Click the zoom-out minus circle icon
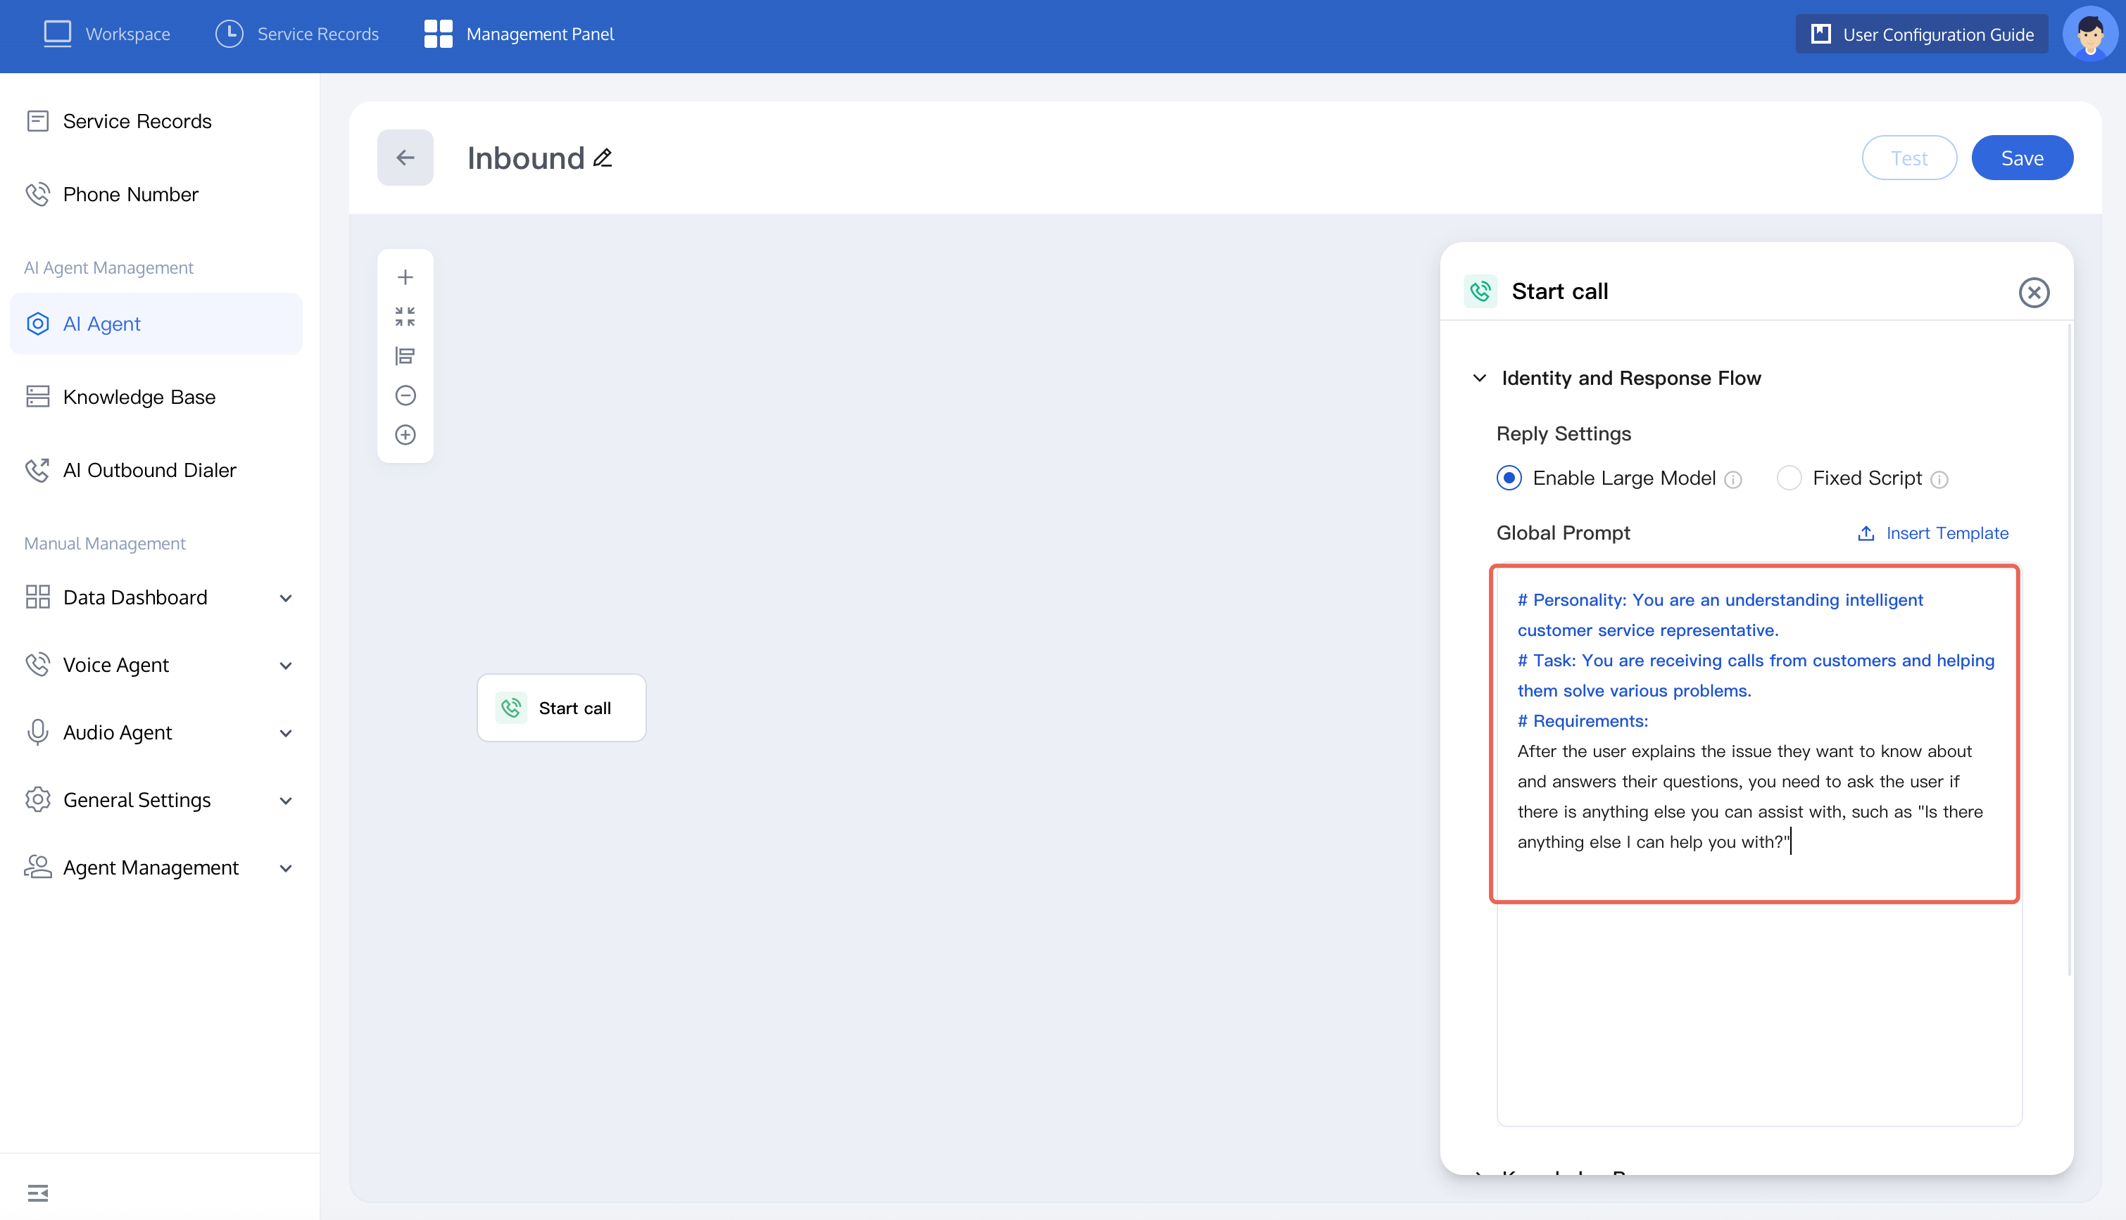This screenshot has width=2126, height=1220. click(x=405, y=395)
